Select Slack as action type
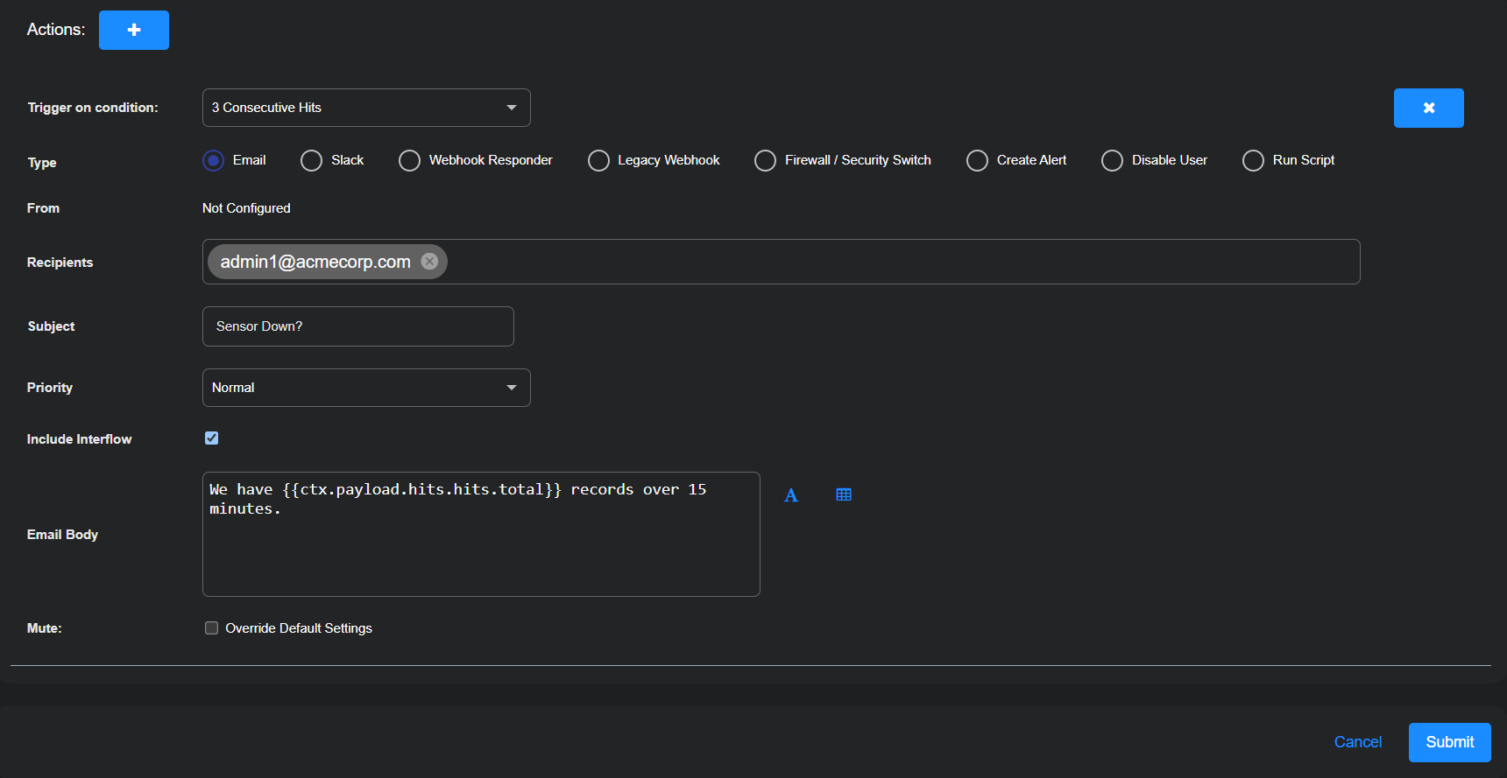This screenshot has width=1507, height=778. tap(311, 161)
